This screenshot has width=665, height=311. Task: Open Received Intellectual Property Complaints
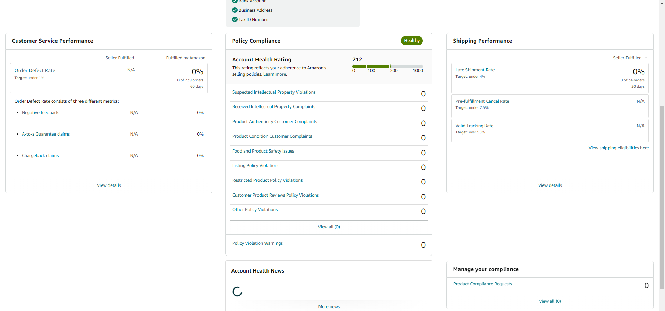tap(273, 107)
